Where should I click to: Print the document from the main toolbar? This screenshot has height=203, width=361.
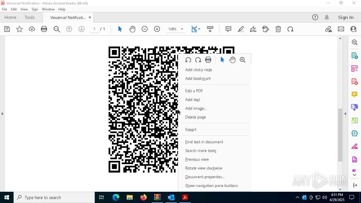[x=44, y=29]
